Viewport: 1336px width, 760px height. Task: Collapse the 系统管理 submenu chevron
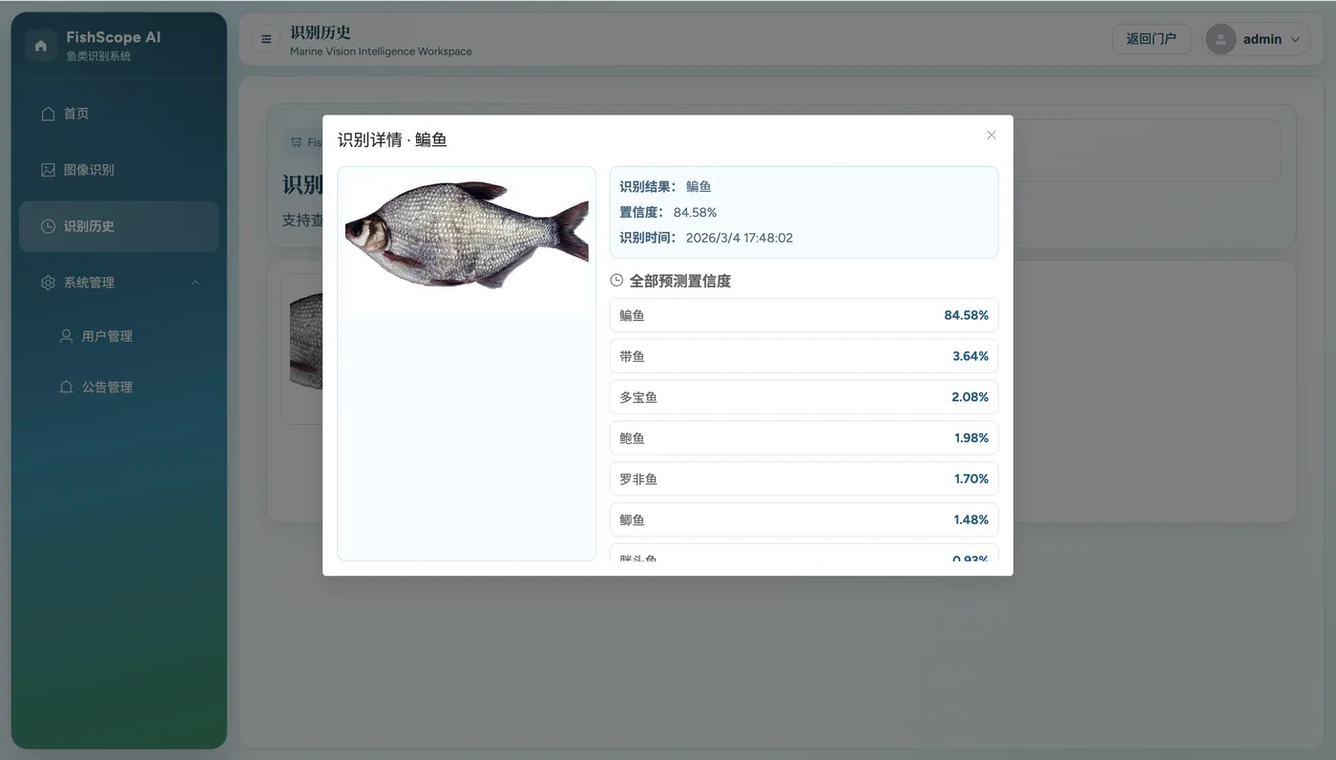[x=195, y=283]
